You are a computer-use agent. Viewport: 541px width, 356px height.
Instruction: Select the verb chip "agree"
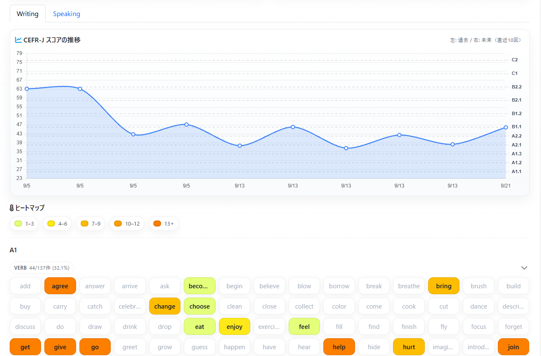(x=60, y=286)
